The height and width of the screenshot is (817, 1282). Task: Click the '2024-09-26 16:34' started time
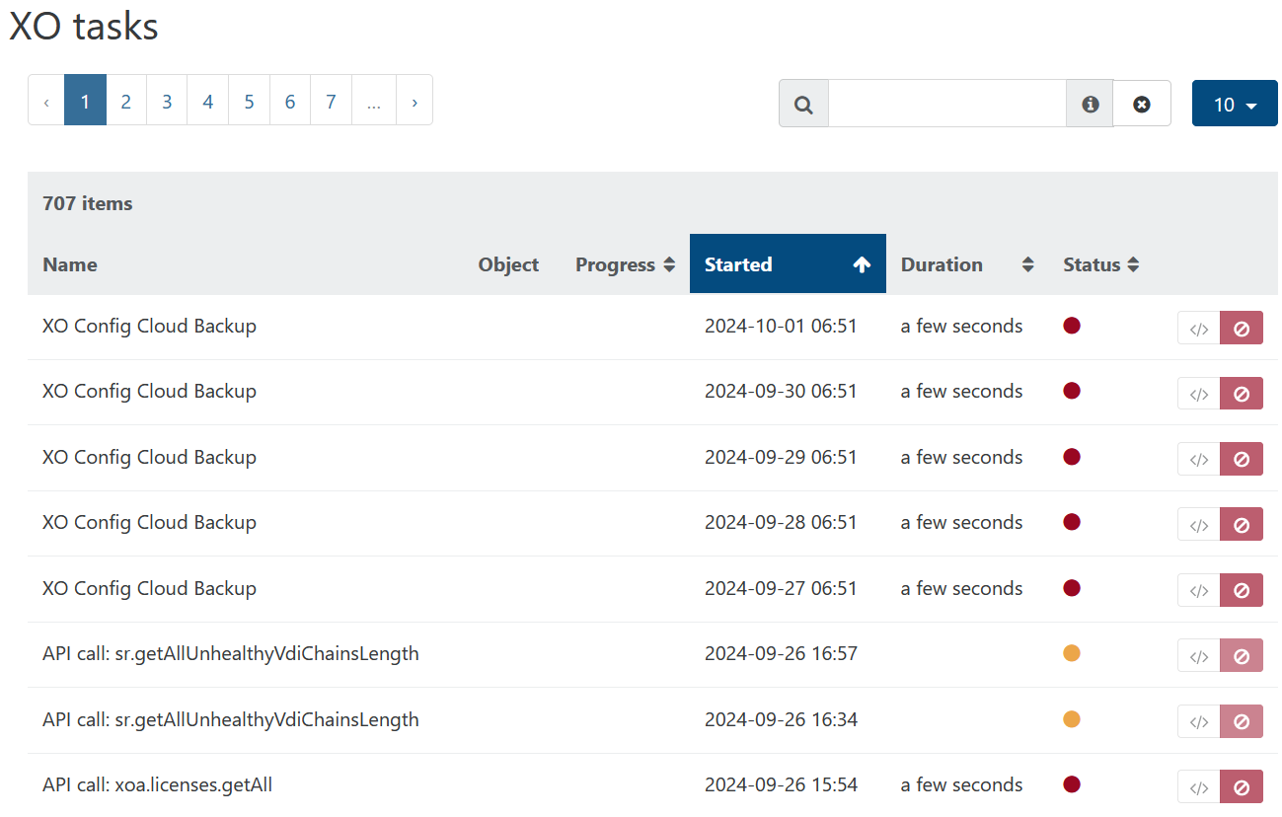[x=781, y=718]
